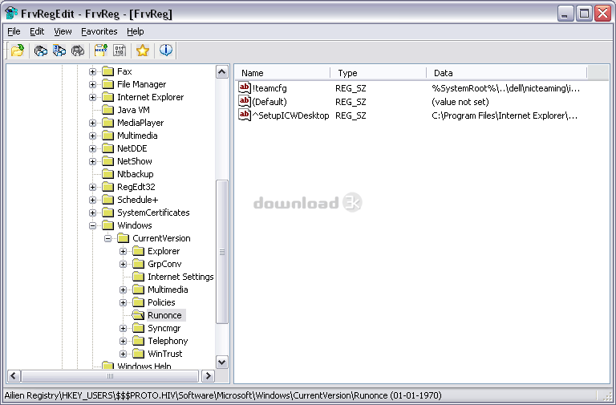Expand the NetDDE key
The height and width of the screenshot is (405, 616).
(92, 148)
